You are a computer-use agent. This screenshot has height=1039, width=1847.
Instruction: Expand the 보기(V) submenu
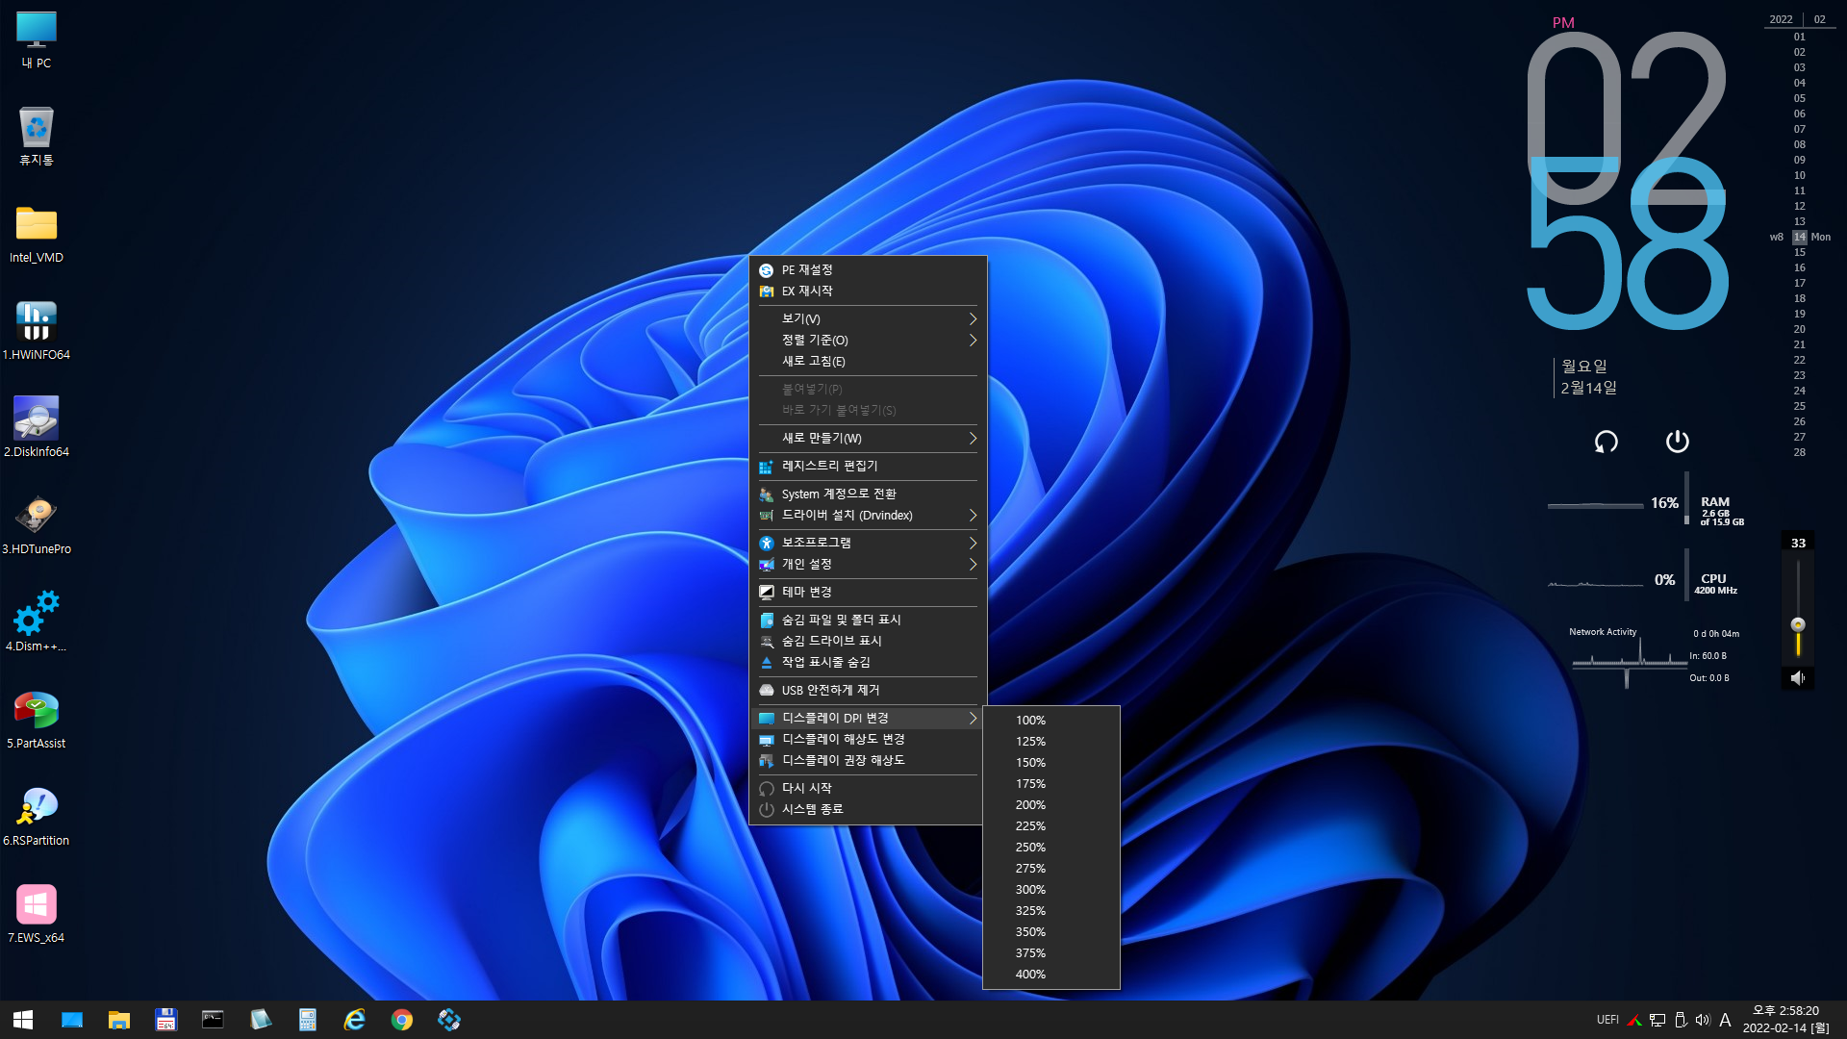pos(868,318)
